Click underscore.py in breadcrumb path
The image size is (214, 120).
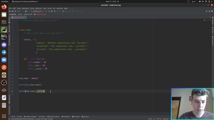click(40, 14)
